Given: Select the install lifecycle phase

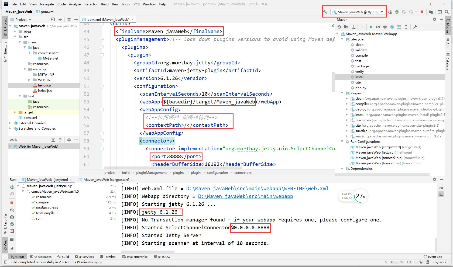Looking at the screenshot, I should coord(360,77).
